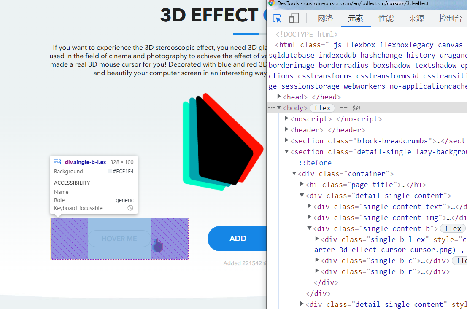The width and height of the screenshot is (467, 309).
Task: Select the <!DOCTYPE html> line
Action: click(x=306, y=34)
